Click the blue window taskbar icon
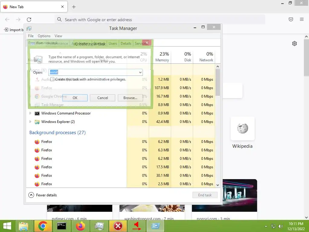The width and height of the screenshot is (309, 232). [x=155, y=226]
